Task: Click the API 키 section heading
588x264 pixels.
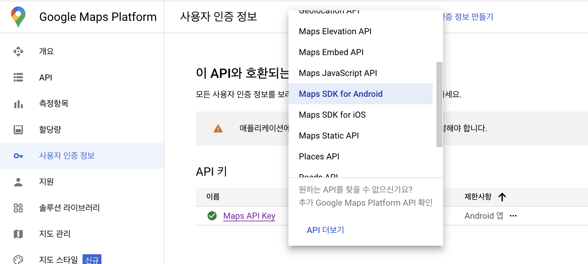Action: pyautogui.click(x=211, y=171)
